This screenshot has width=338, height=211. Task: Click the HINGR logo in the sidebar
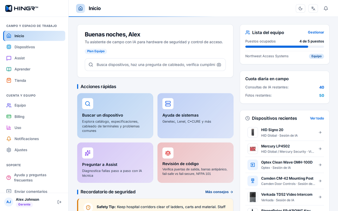point(21,8)
